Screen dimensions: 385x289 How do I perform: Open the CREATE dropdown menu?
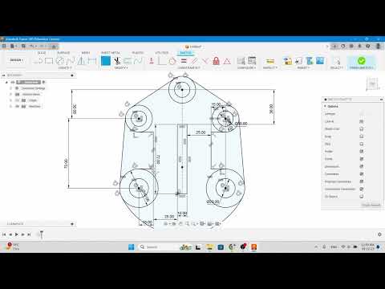pyautogui.click(x=65, y=68)
